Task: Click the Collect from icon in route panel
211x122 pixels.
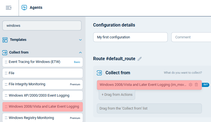Action: tap(99, 73)
